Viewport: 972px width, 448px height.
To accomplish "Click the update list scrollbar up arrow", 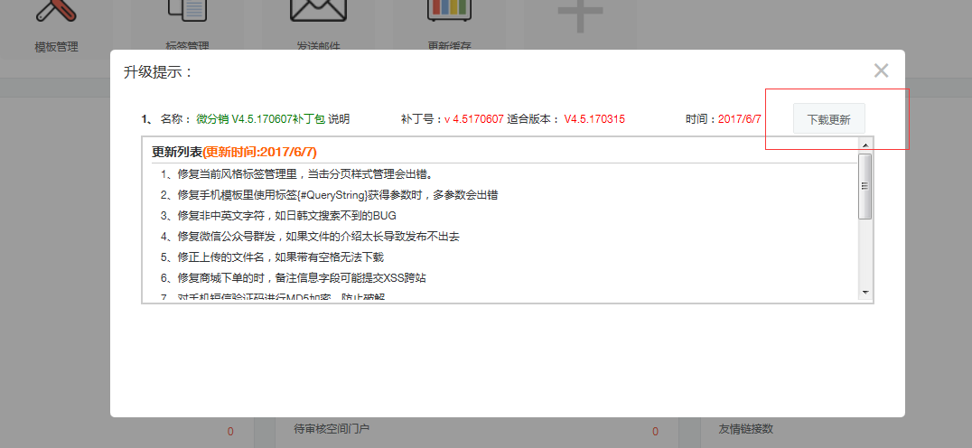I will tap(865, 145).
